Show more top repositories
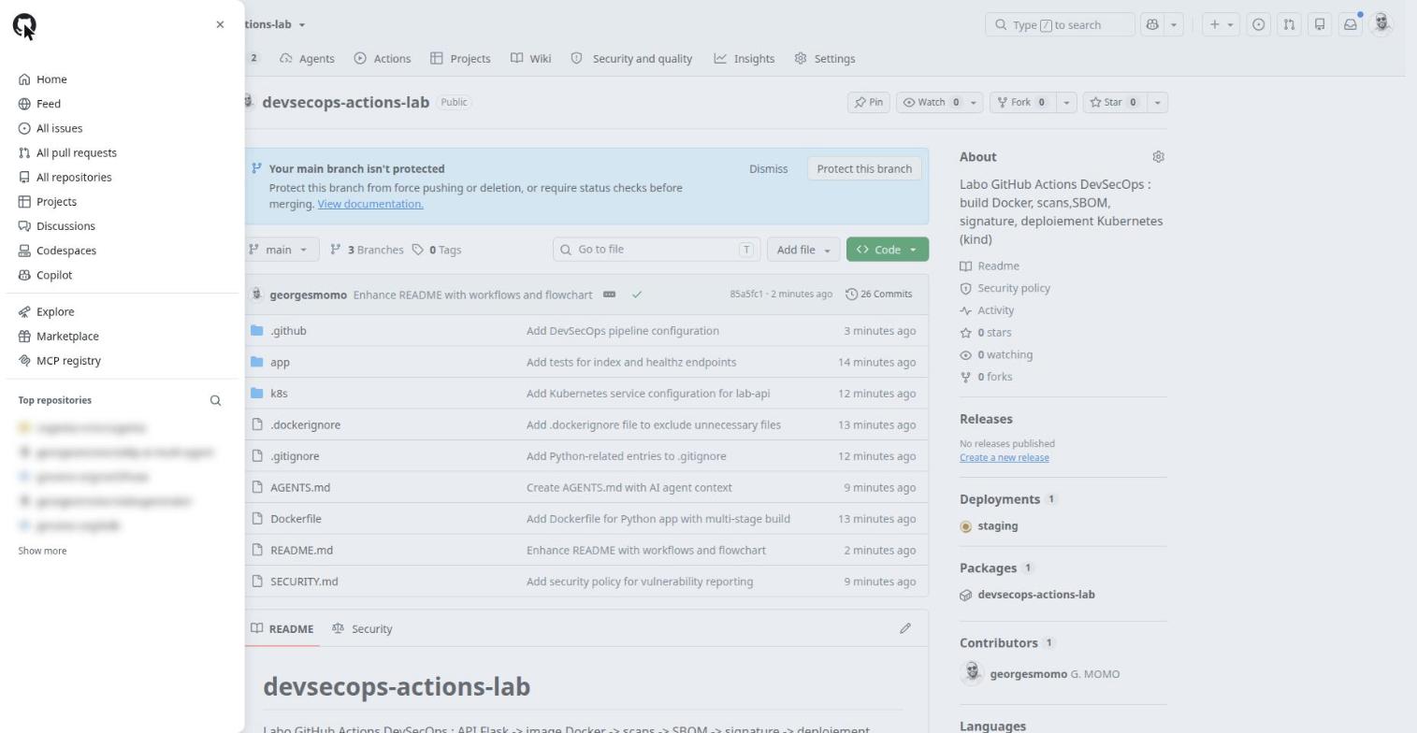 [x=42, y=551]
